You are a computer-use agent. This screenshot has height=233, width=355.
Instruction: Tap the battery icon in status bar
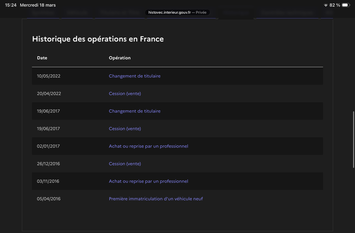click(346, 5)
